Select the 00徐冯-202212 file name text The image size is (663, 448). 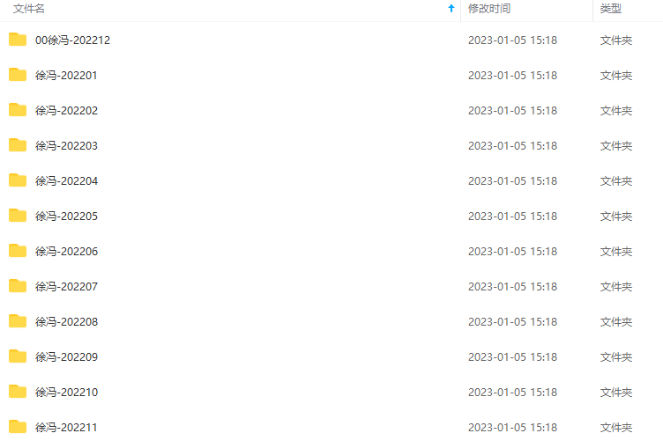[72, 40]
